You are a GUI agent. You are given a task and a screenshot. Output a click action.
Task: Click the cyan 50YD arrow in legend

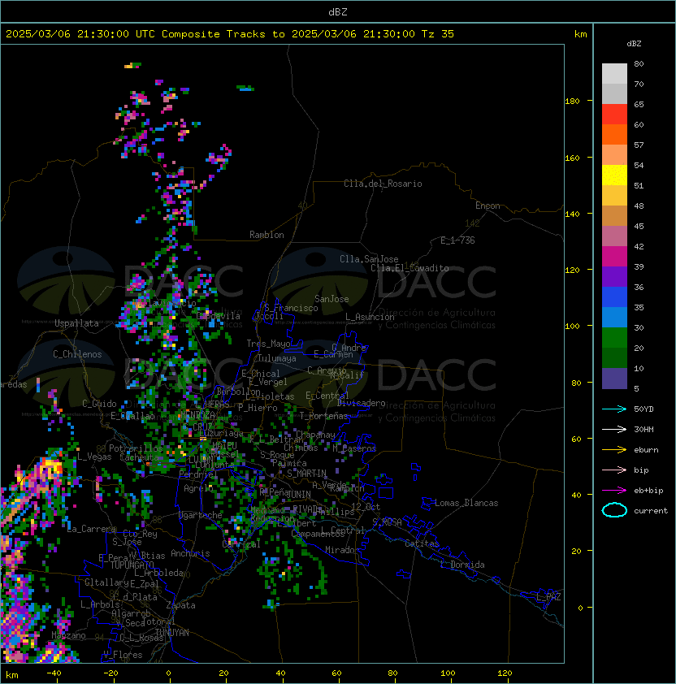tap(614, 409)
